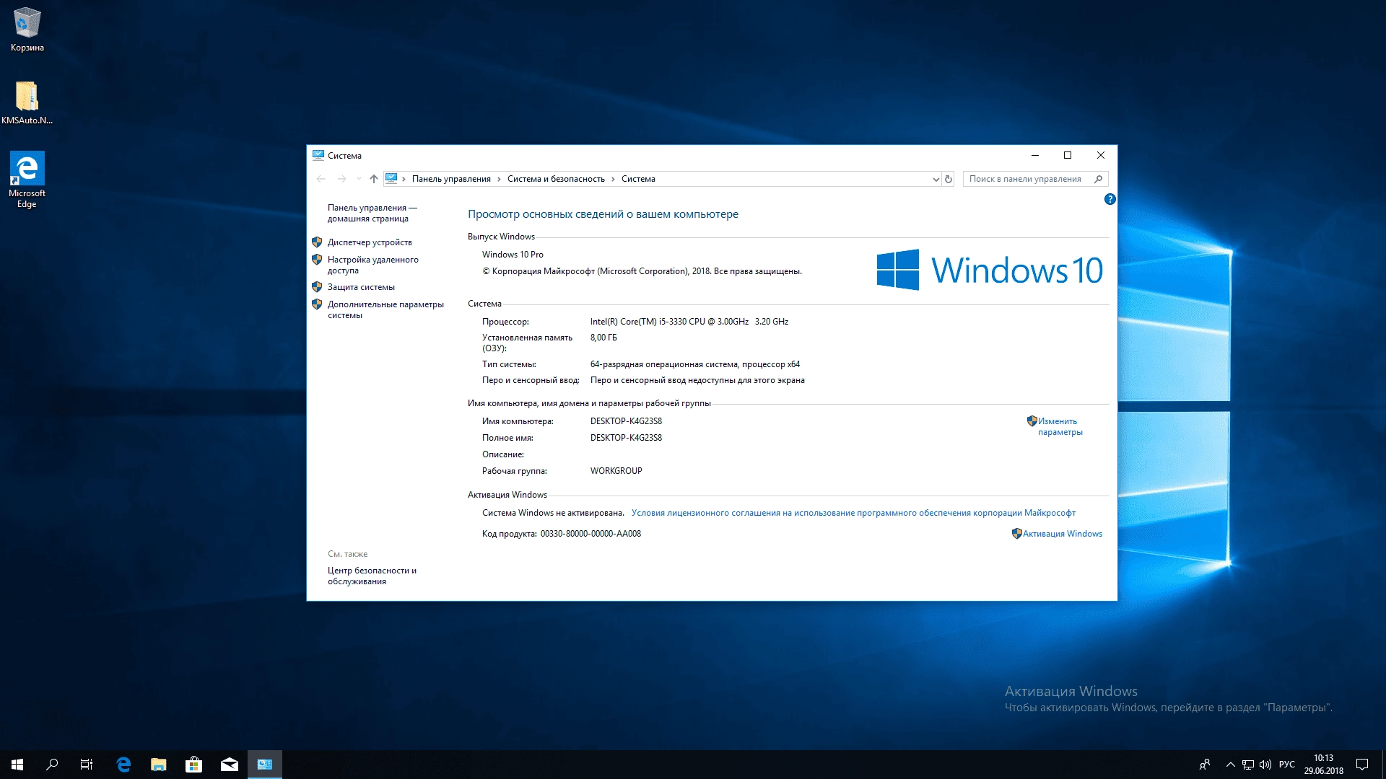Image resolution: width=1386 pixels, height=779 pixels.
Task: Open Дополнительные параметры системы
Action: [385, 309]
